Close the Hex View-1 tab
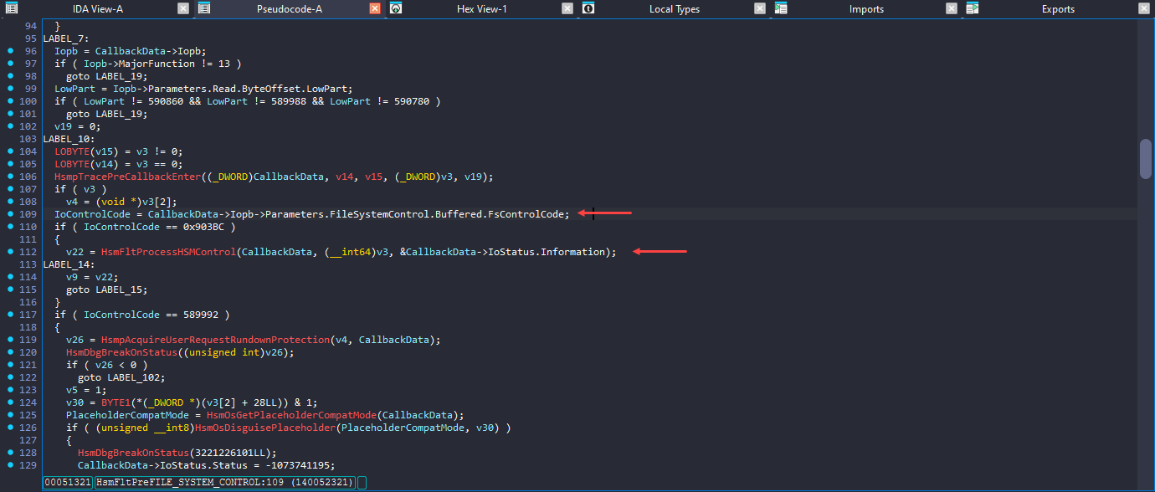 click(x=567, y=9)
